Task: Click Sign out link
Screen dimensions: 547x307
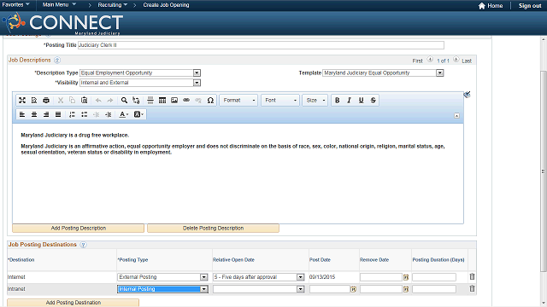Action: 530,6
